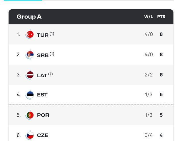The width and height of the screenshot is (182, 141).
Task: Click the Latvia flag icon
Action: (x=30, y=75)
